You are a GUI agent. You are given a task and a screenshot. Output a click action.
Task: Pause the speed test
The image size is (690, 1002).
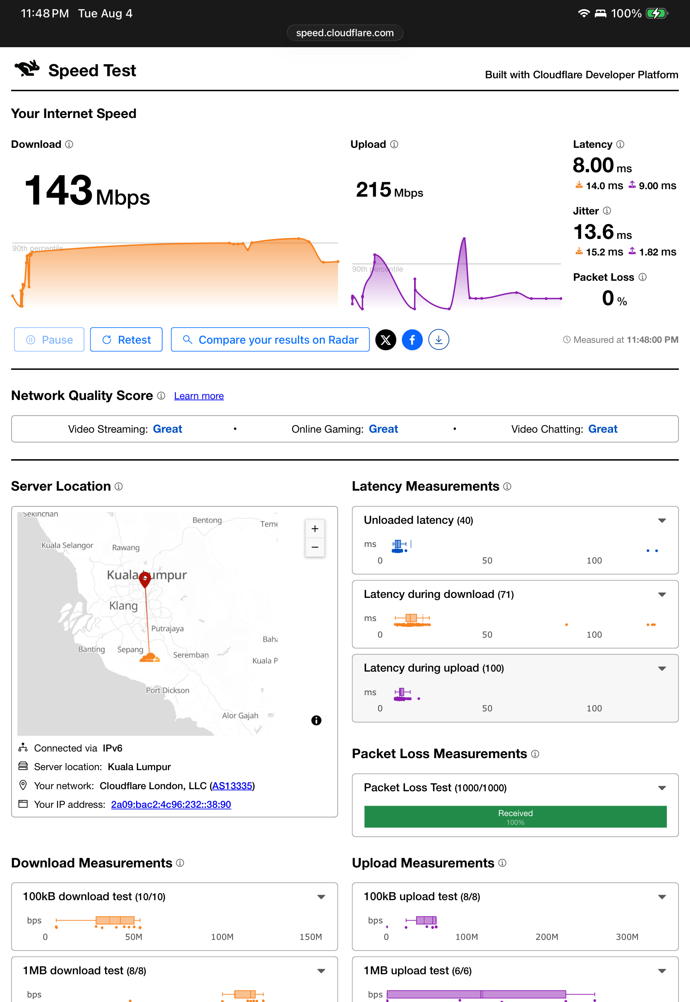pos(49,340)
